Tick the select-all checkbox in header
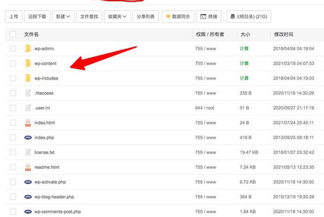324x217 pixels. pos(13,34)
